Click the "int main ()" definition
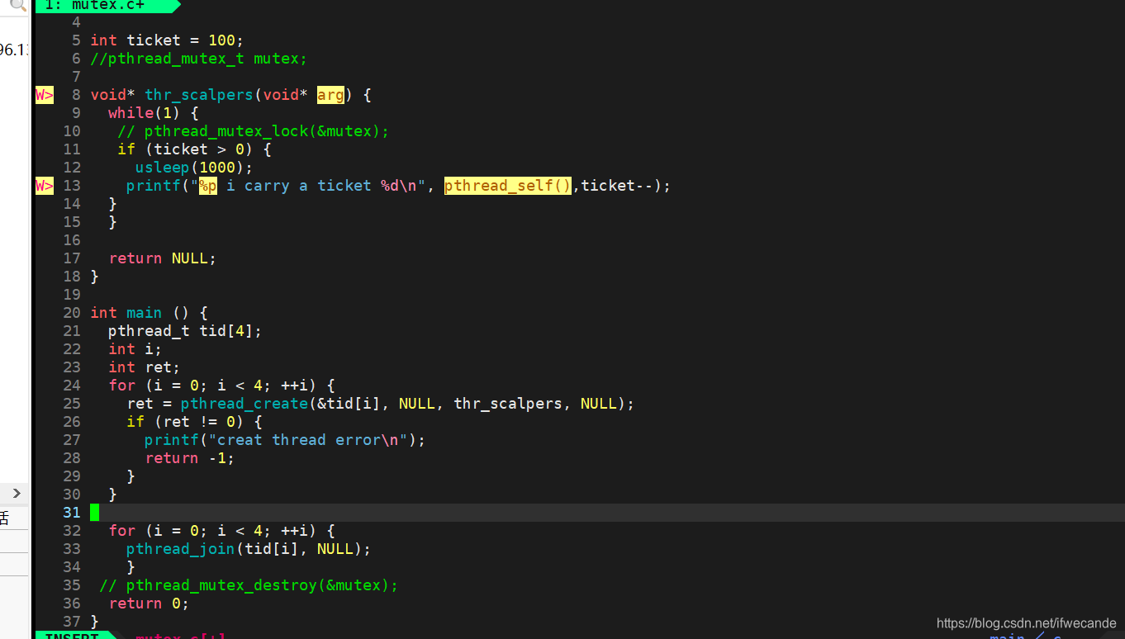Image resolution: width=1125 pixels, height=639 pixels. (140, 313)
